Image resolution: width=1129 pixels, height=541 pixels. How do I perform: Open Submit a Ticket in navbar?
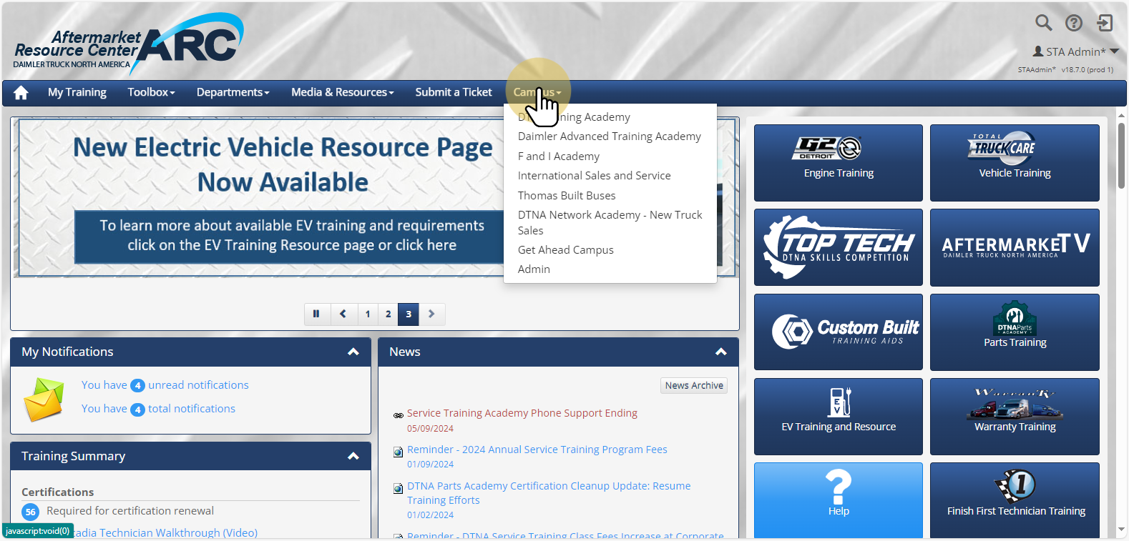[x=454, y=92]
